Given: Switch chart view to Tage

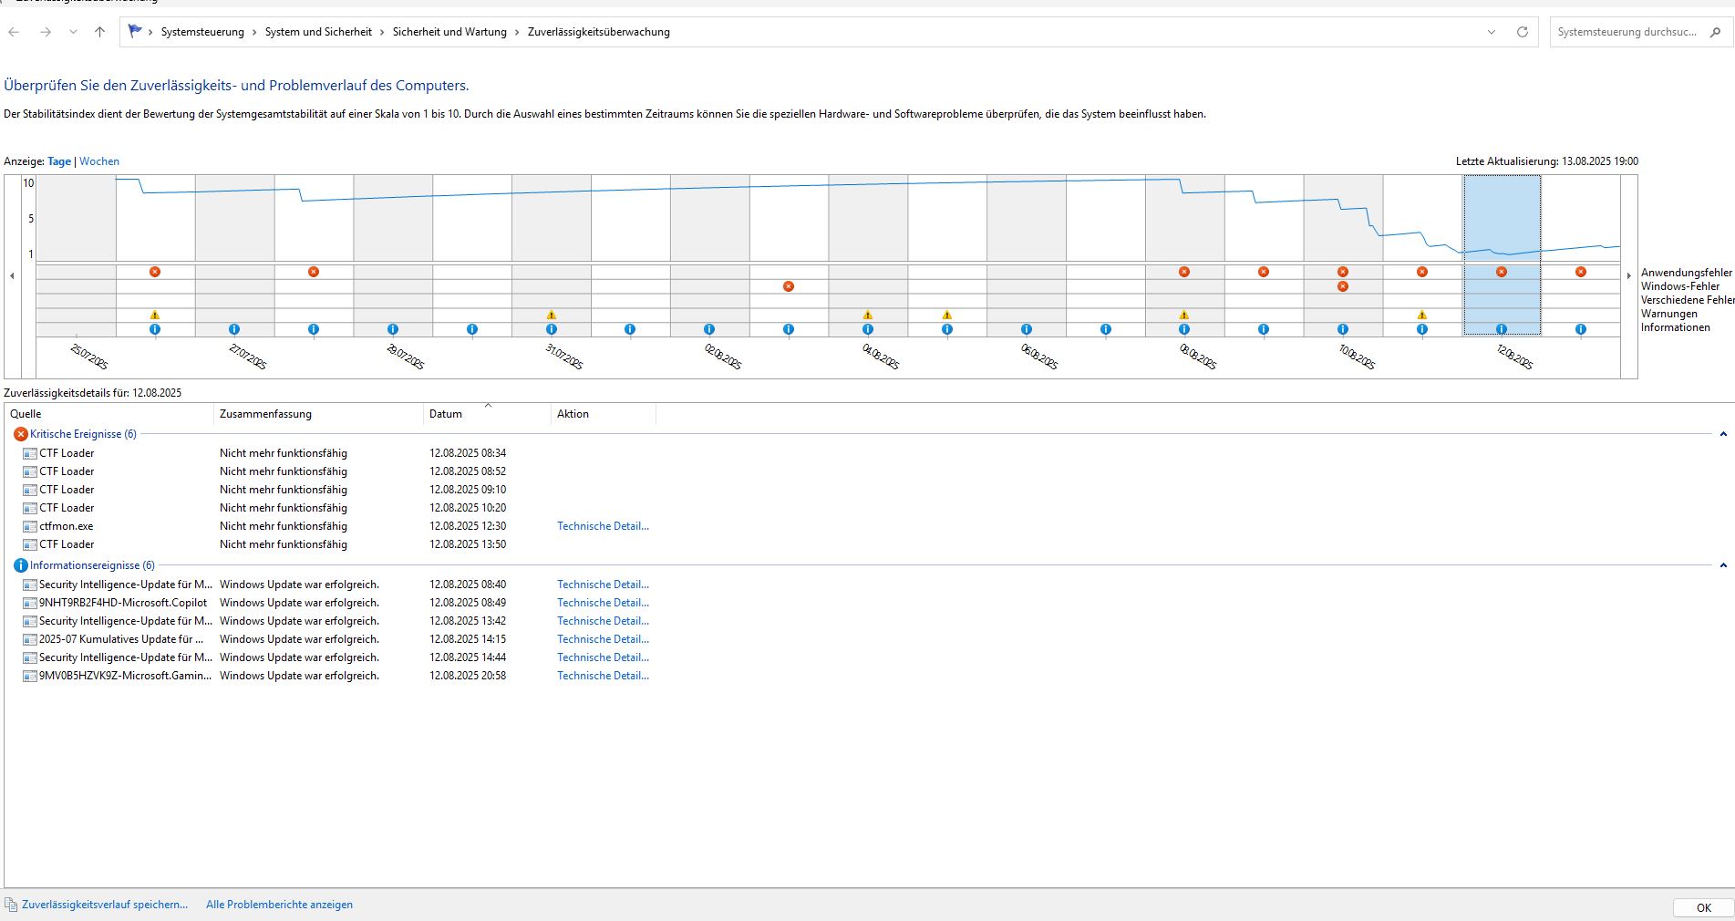Looking at the screenshot, I should 59,161.
